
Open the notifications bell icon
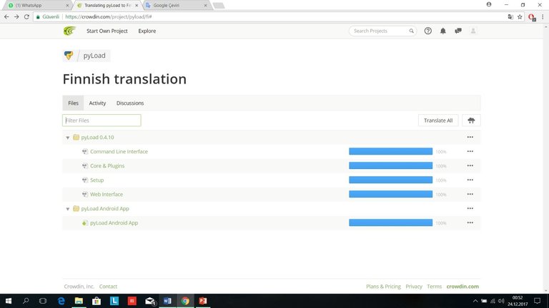pyautogui.click(x=443, y=31)
